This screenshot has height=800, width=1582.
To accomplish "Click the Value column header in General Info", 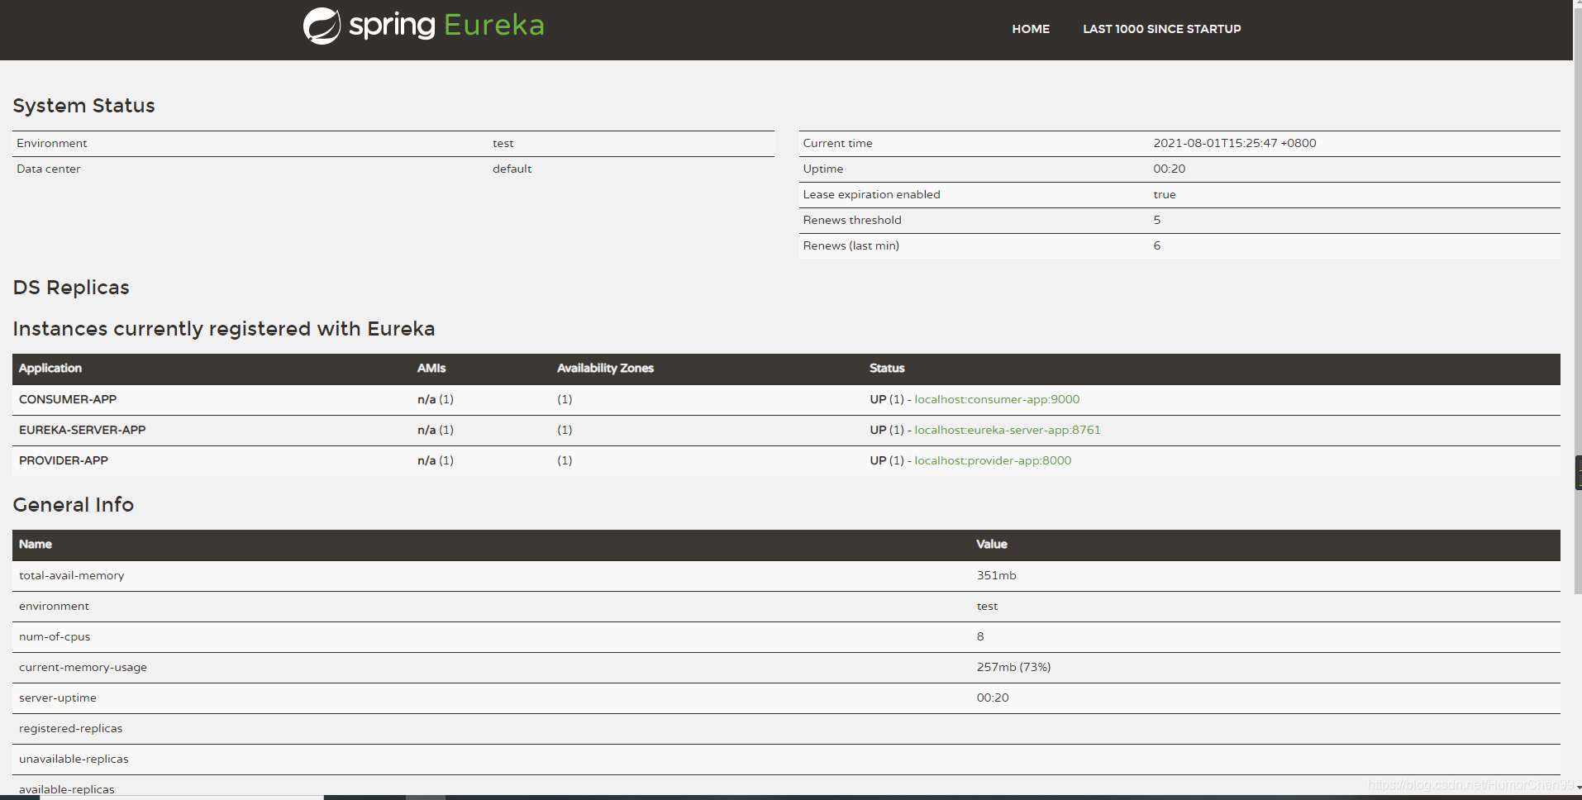I will [x=992, y=544].
